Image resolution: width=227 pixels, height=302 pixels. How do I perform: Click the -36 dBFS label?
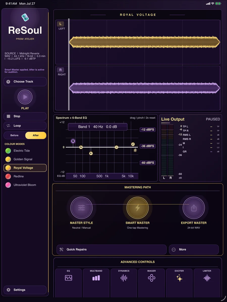tap(148, 146)
